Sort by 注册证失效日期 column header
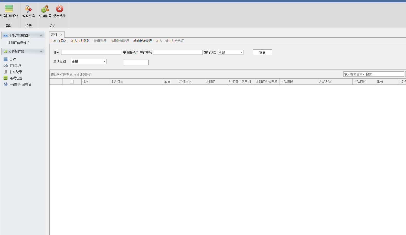The height and width of the screenshot is (235, 406). click(267, 82)
